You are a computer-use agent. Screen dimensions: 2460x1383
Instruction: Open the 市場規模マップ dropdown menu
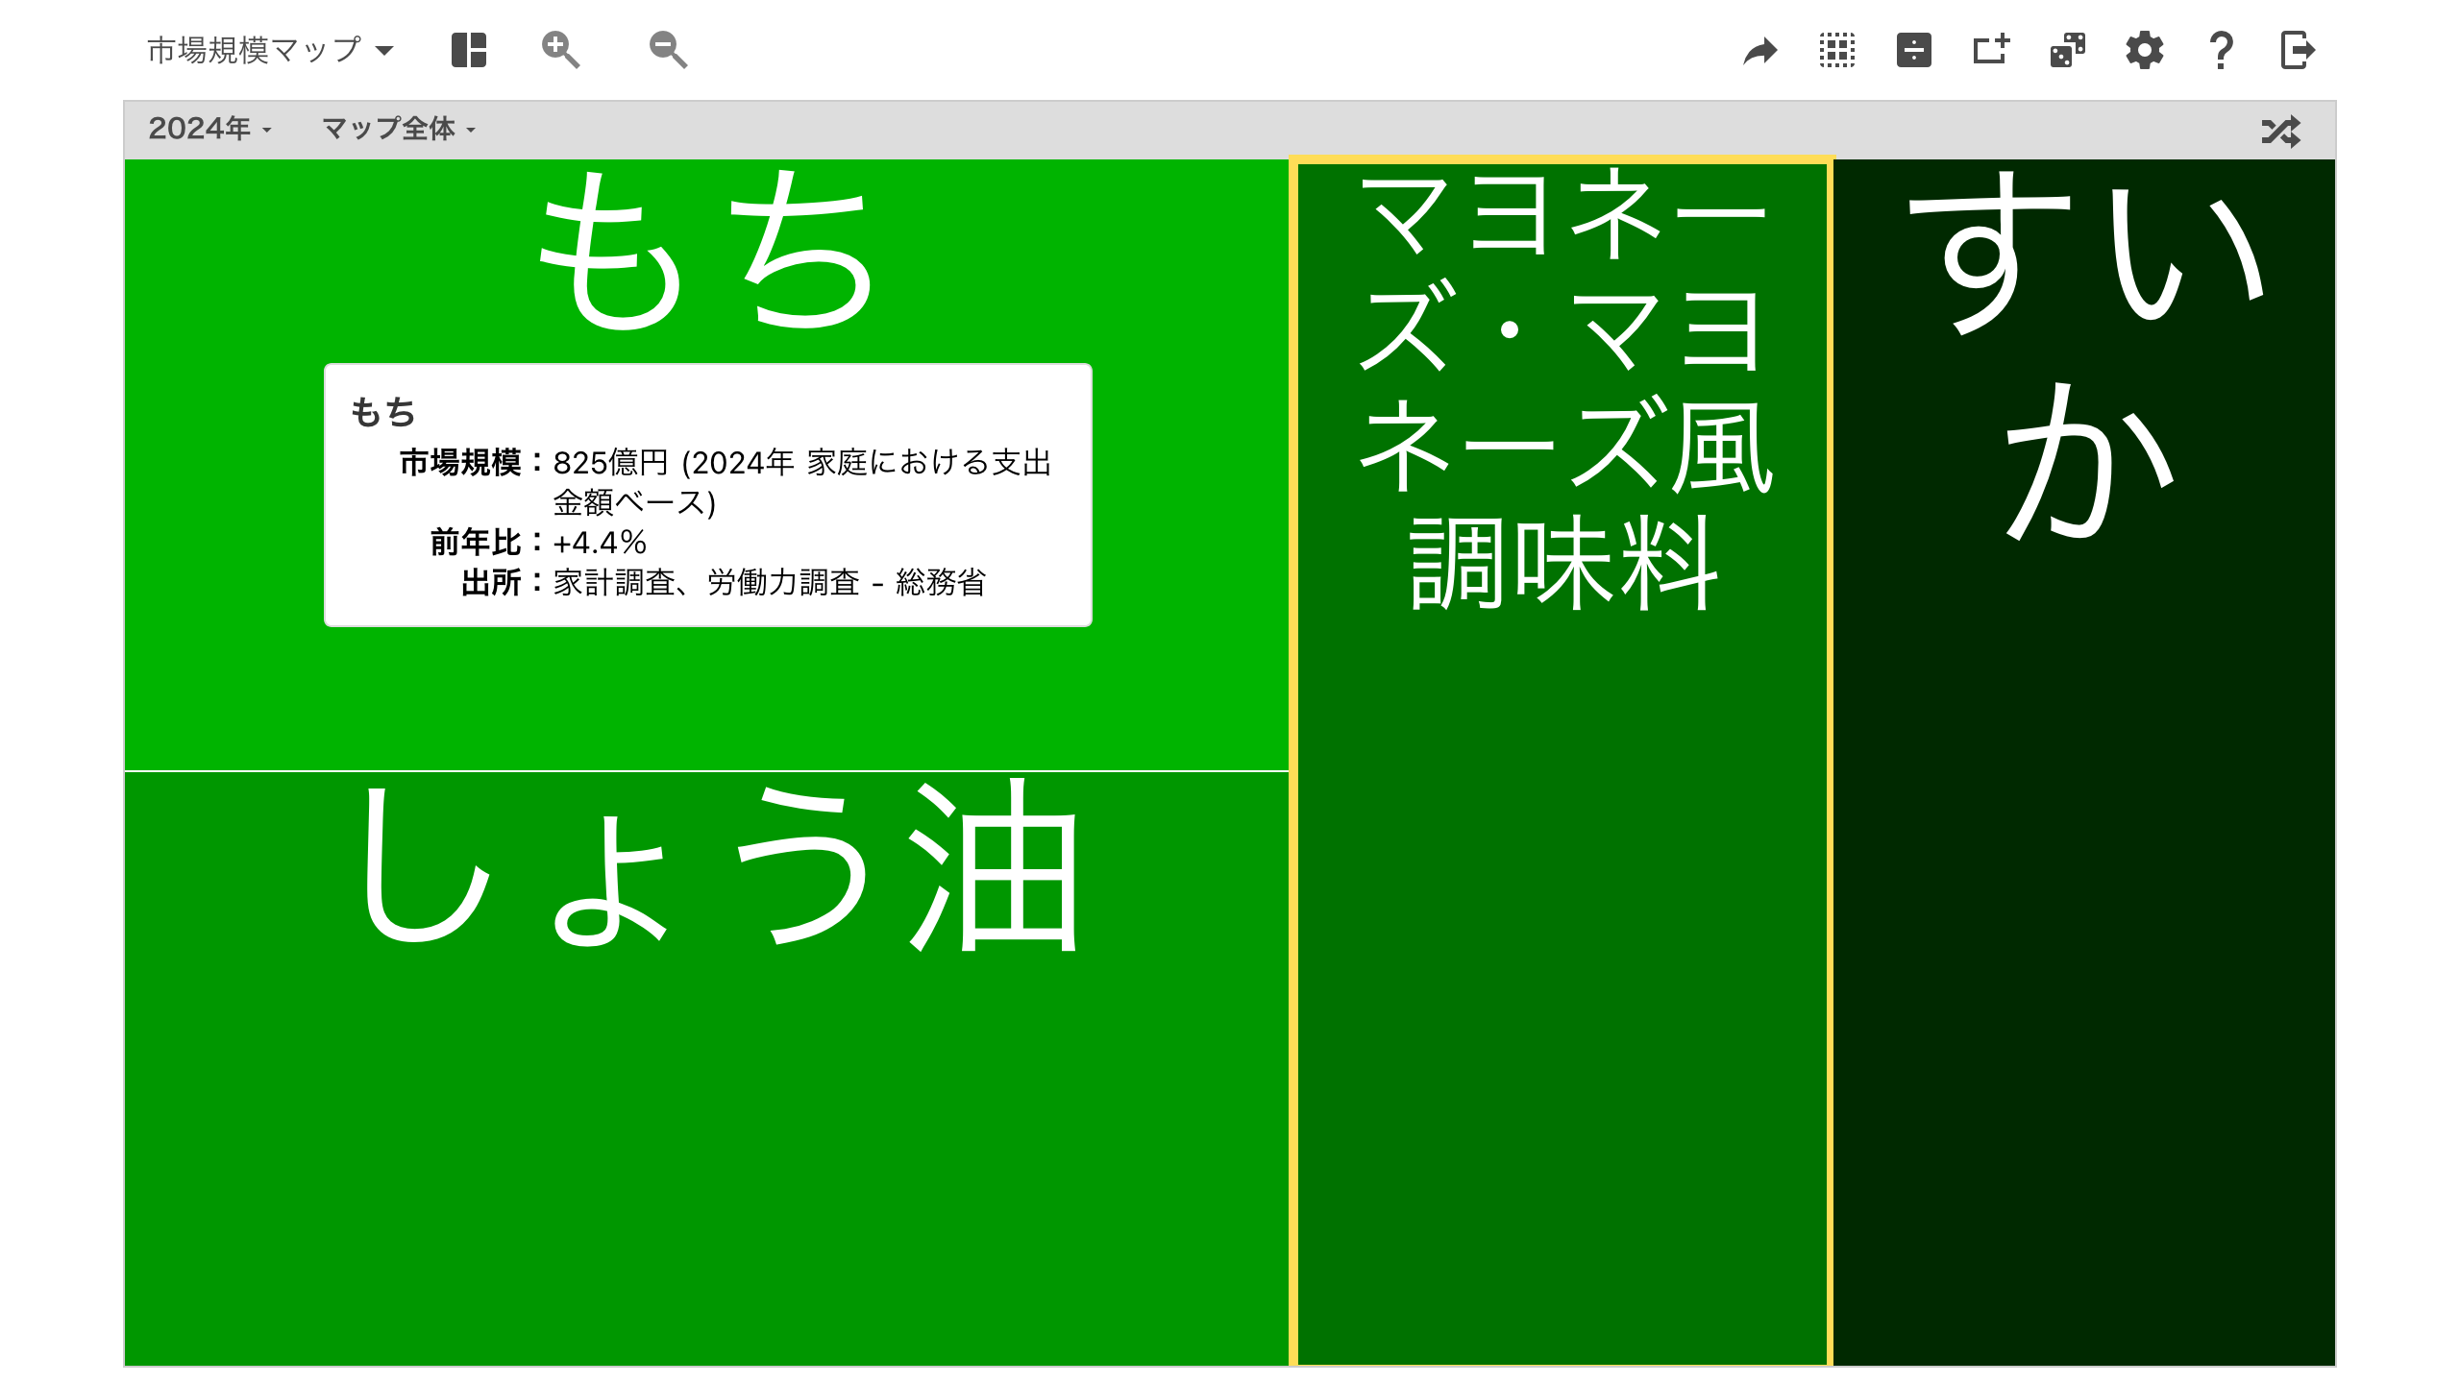(270, 50)
